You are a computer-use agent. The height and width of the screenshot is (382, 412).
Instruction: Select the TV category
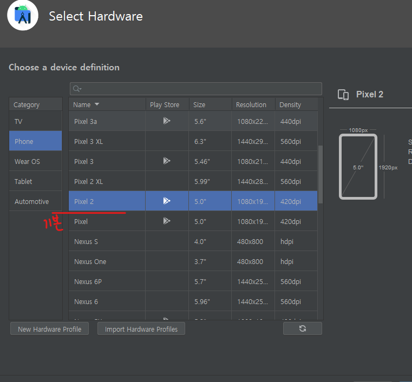pyautogui.click(x=36, y=121)
